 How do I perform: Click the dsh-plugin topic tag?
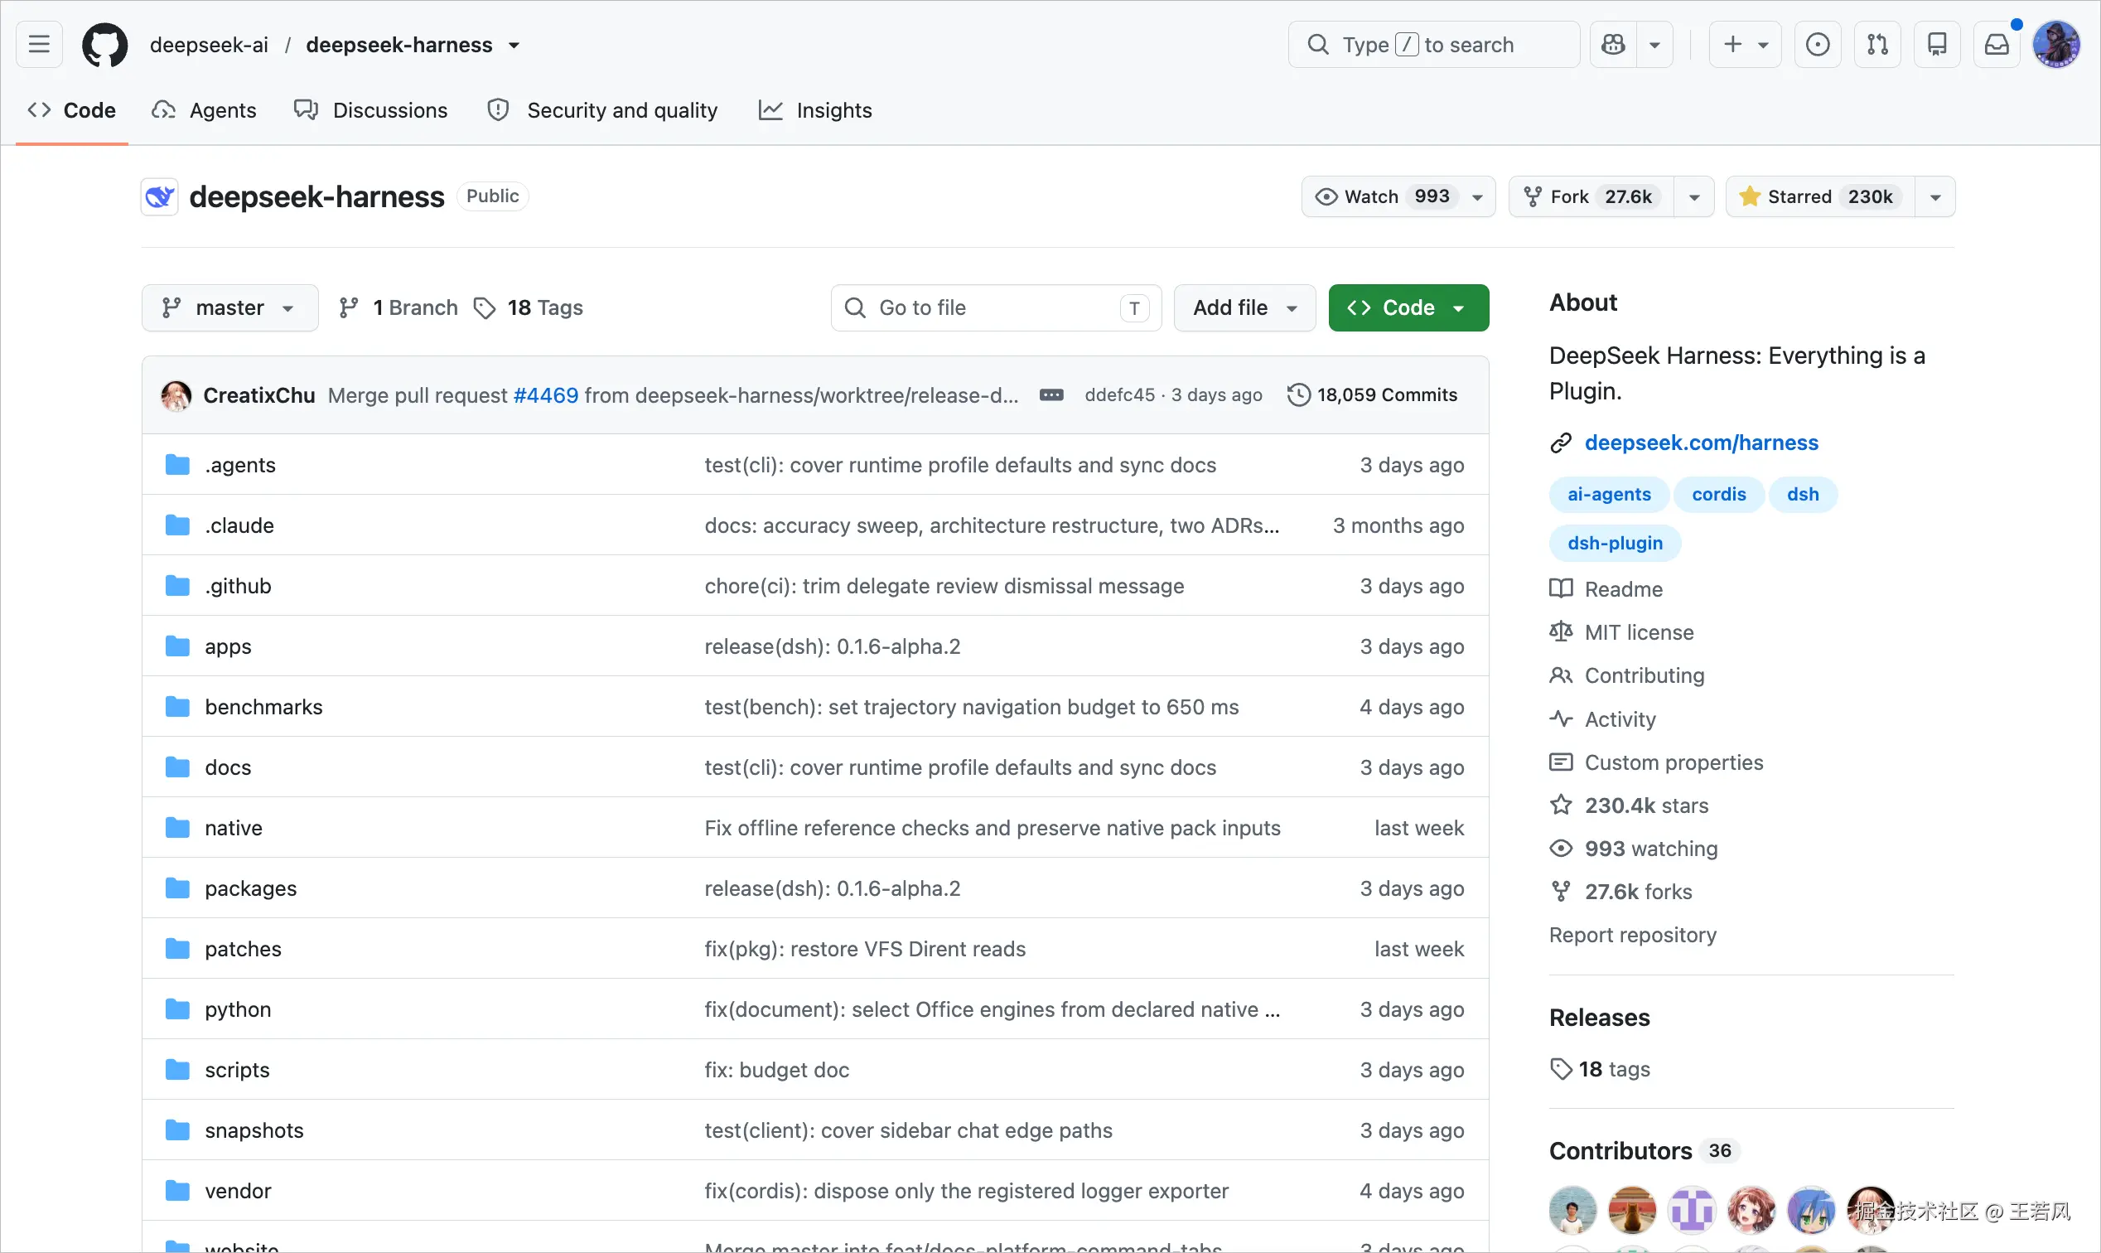(1614, 544)
